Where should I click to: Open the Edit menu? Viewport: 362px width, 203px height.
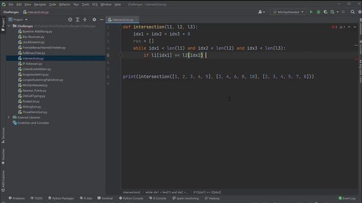click(x=19, y=5)
